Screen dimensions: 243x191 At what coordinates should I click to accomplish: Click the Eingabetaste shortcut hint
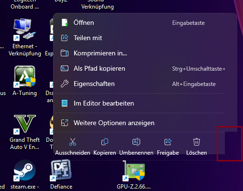point(188,23)
